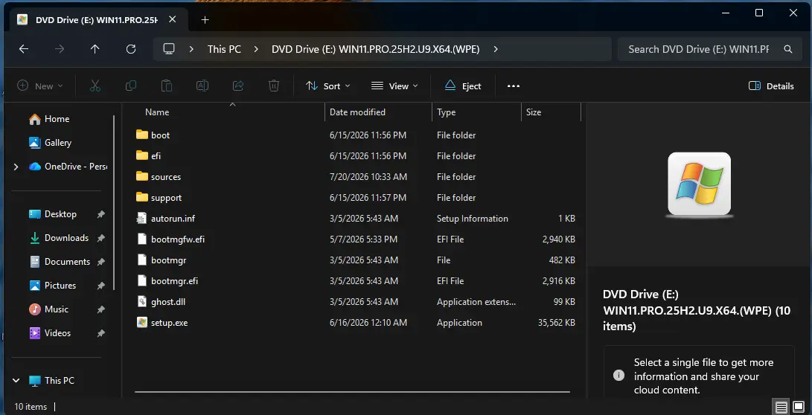Click the 35,562 KB size value
Image resolution: width=812 pixels, height=415 pixels.
coord(556,322)
